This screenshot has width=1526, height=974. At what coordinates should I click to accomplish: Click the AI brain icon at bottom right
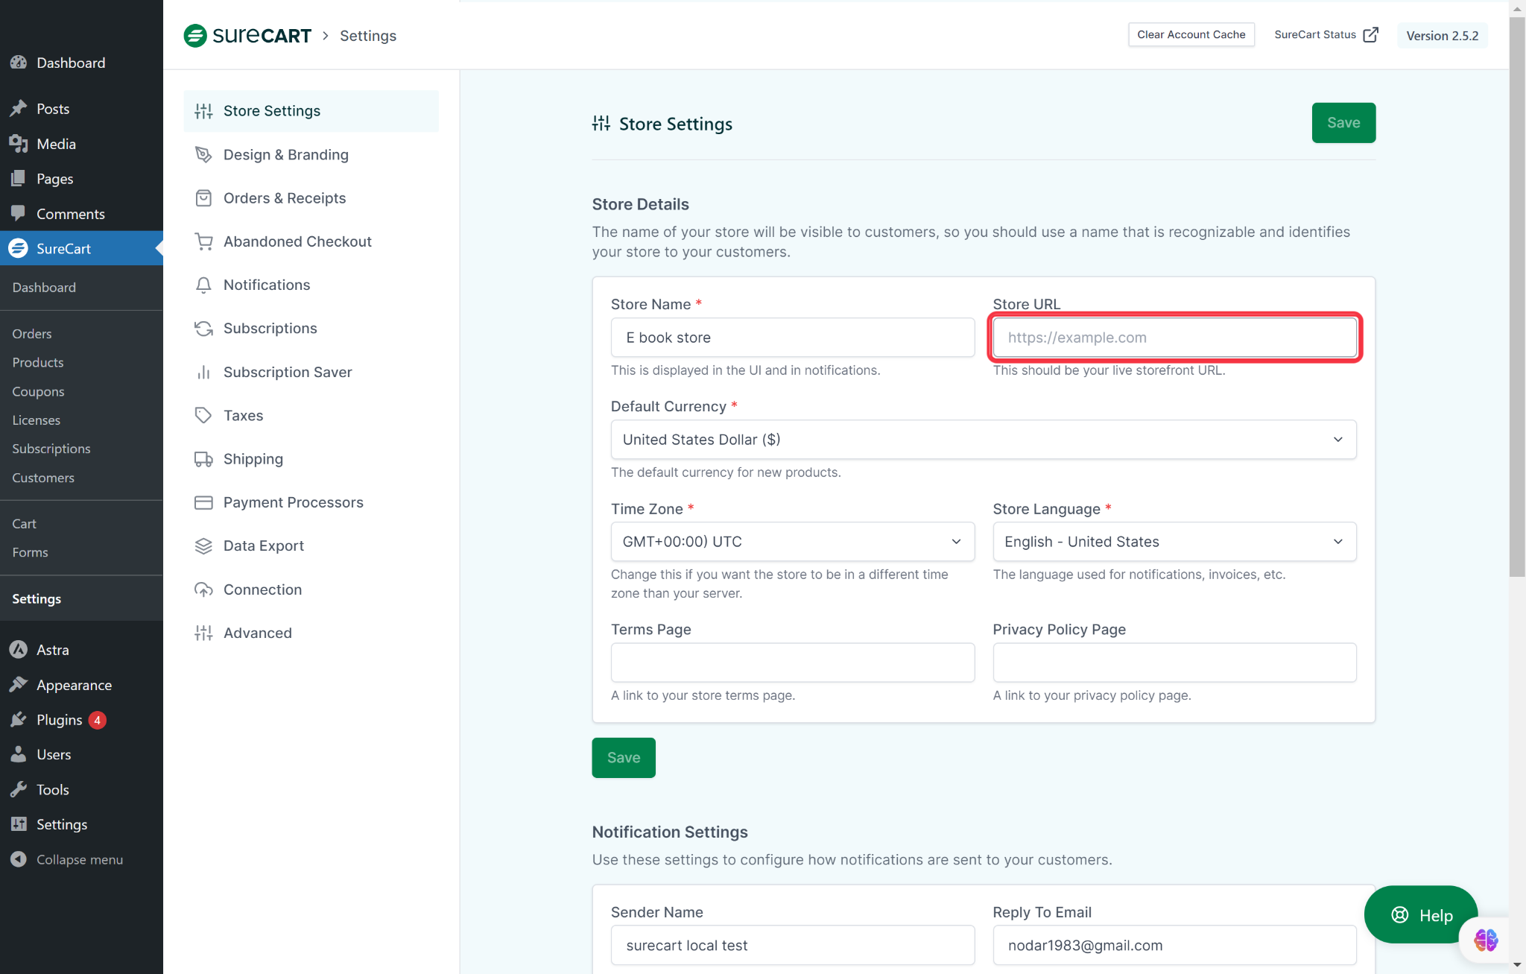click(x=1485, y=940)
